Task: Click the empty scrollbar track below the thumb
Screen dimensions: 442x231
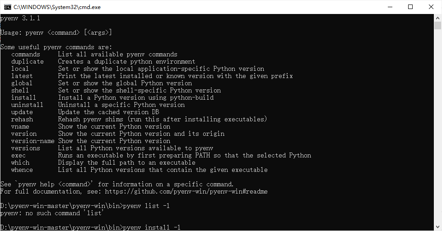Action: click(x=438, y=135)
